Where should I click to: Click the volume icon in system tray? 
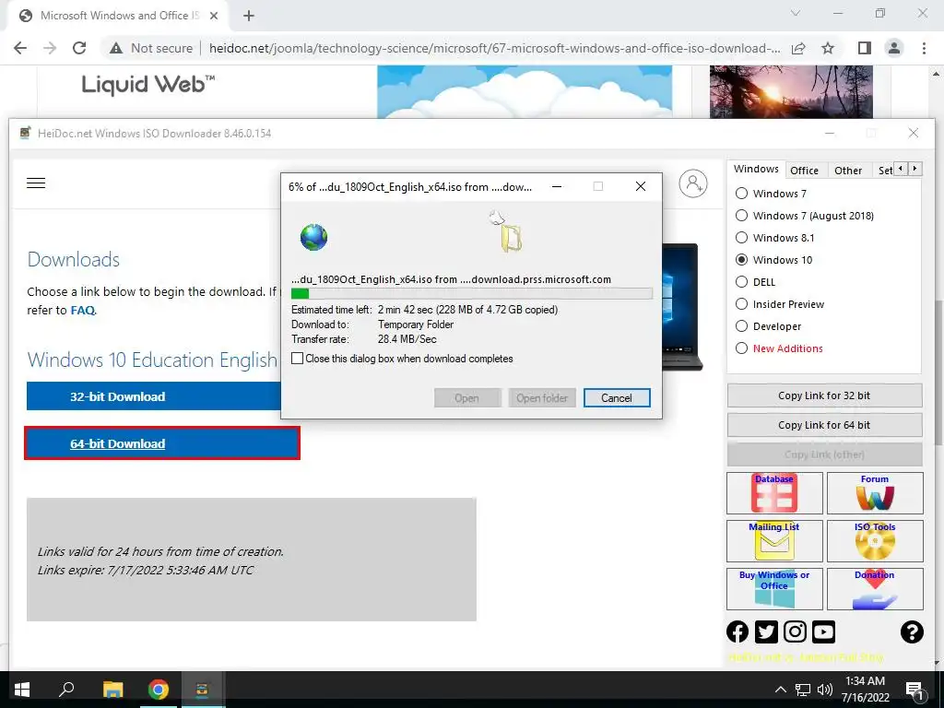tap(825, 690)
